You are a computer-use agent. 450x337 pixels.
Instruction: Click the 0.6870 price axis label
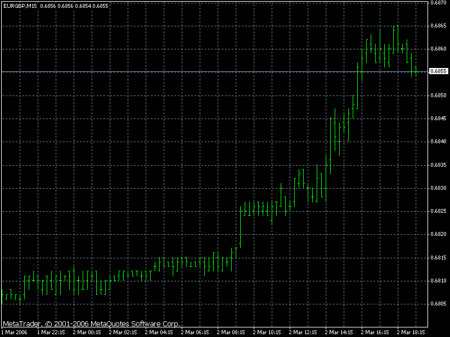[x=438, y=3]
